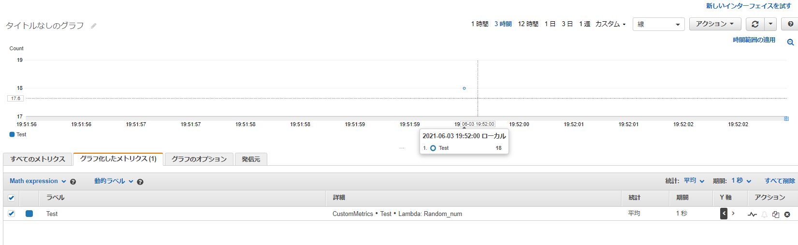Viewport: 798px width, 245px height.
Task: Open the refresh options arrow dropdown
Action: 770,24
